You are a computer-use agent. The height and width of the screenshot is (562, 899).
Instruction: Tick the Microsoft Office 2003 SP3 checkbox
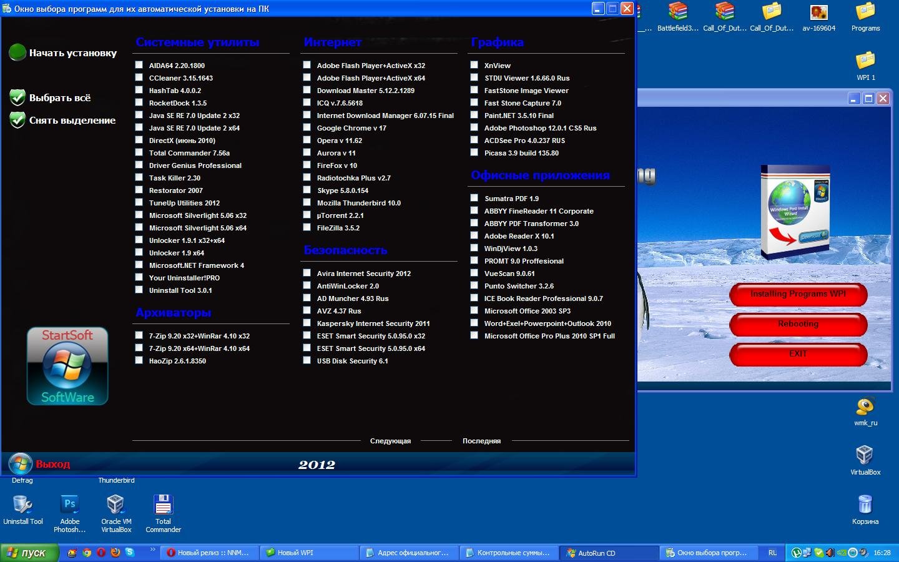pyautogui.click(x=474, y=310)
